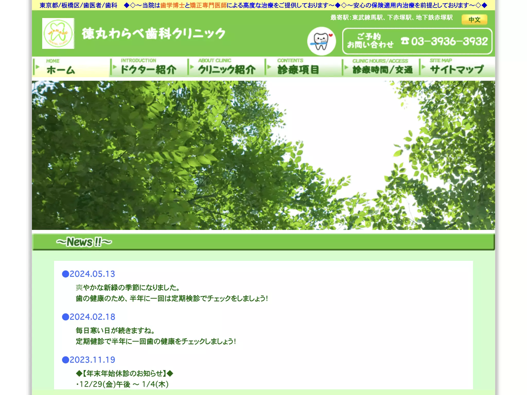Select the 2024.02.18 news date

89,317
